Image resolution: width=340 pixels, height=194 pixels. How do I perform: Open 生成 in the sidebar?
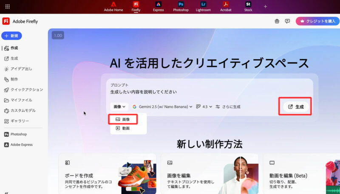pos(11,59)
